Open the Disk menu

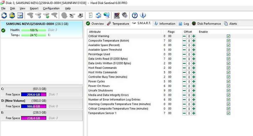(x=12, y=8)
